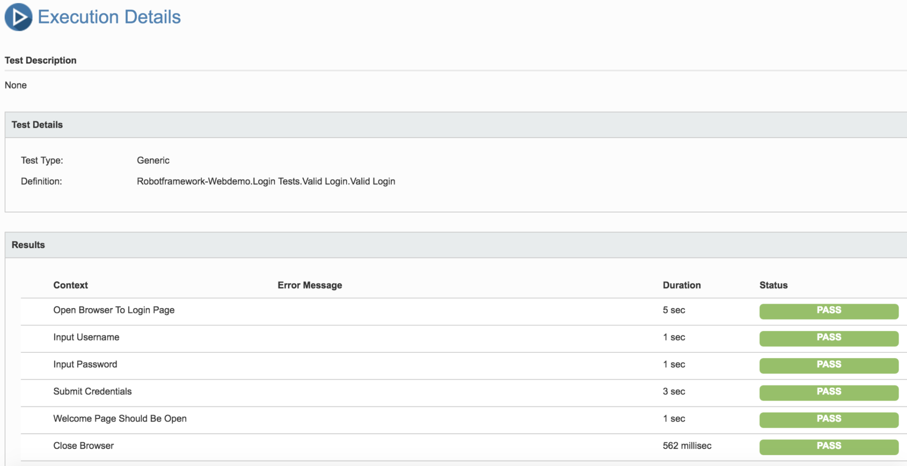
Task: Click the '562 millisec' duration value
Action: (687, 446)
